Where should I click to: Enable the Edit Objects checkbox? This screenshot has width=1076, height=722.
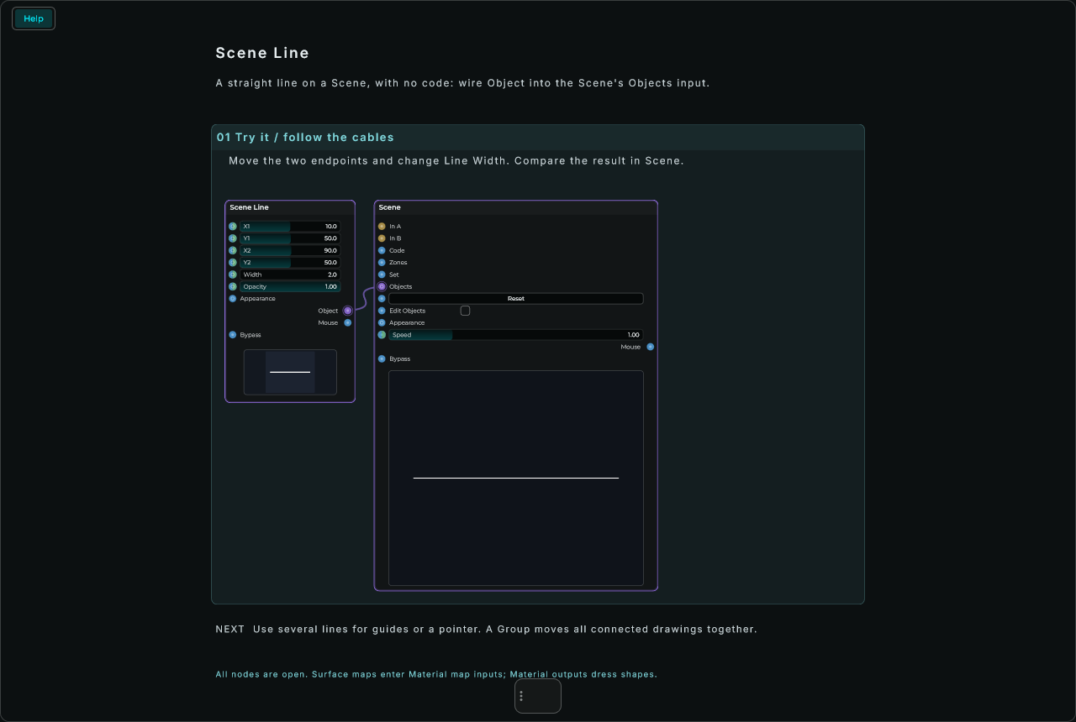(x=465, y=311)
